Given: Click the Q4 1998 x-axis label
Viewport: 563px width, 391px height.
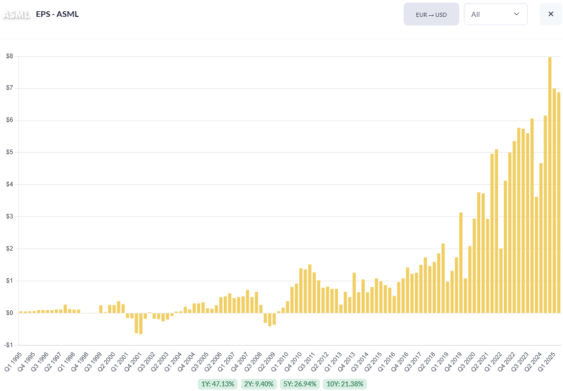Looking at the screenshot, I should (80, 361).
